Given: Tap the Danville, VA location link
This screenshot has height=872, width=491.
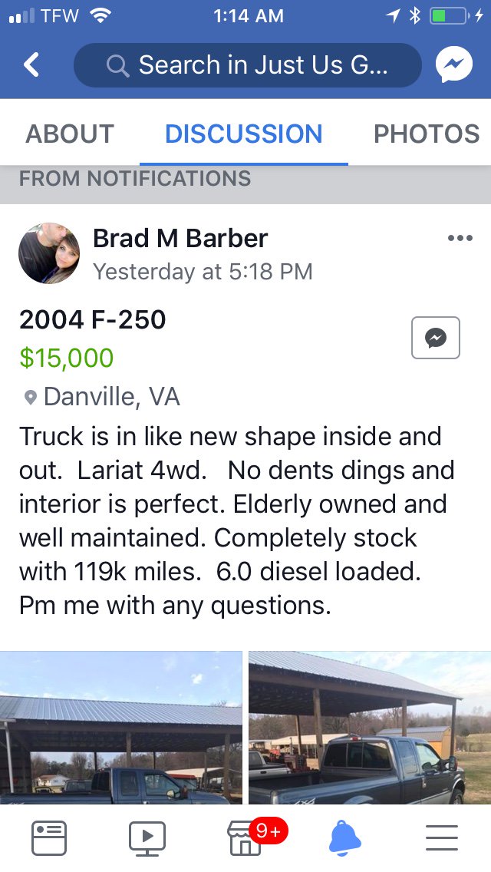Looking at the screenshot, I should click(x=112, y=397).
